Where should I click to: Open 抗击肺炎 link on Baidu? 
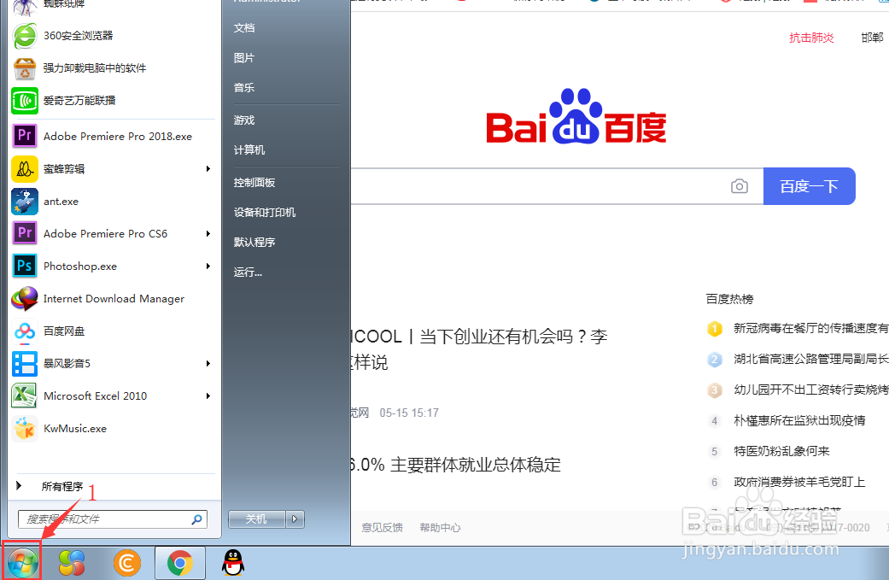tap(811, 38)
